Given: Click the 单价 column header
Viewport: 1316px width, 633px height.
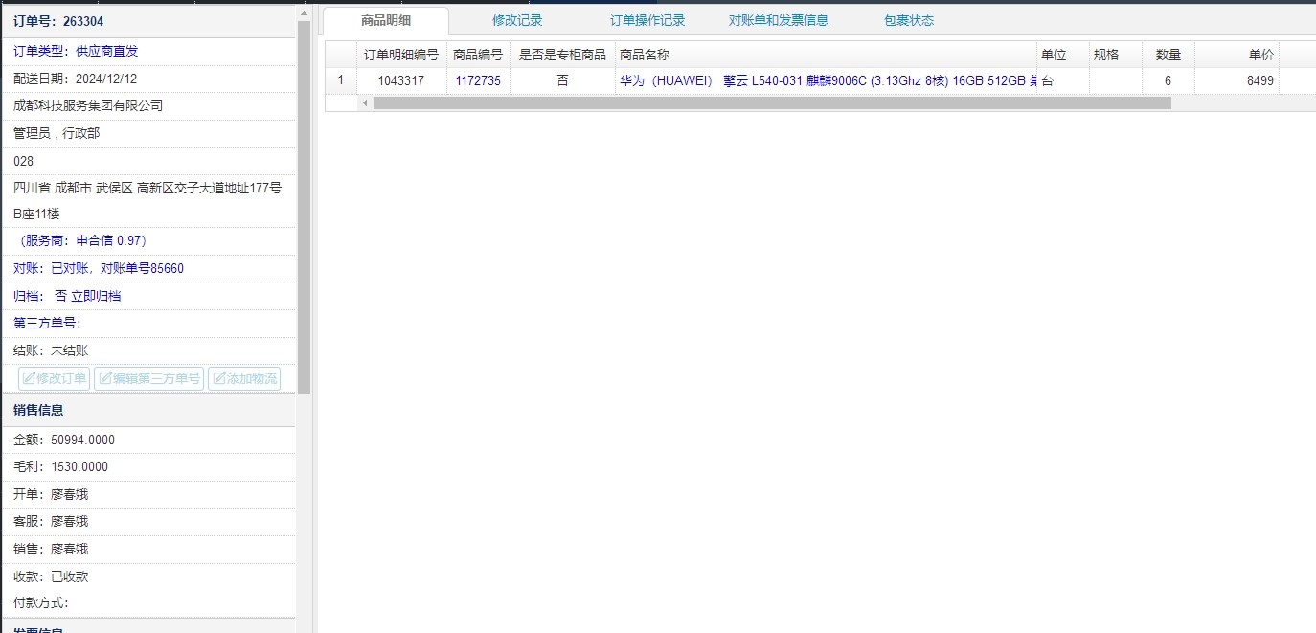Looking at the screenshot, I should 1237,55.
